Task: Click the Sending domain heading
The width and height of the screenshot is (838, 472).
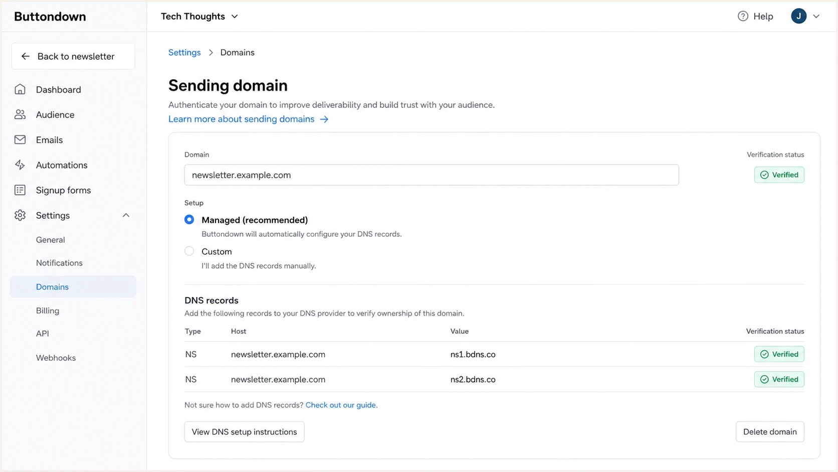Action: point(228,85)
